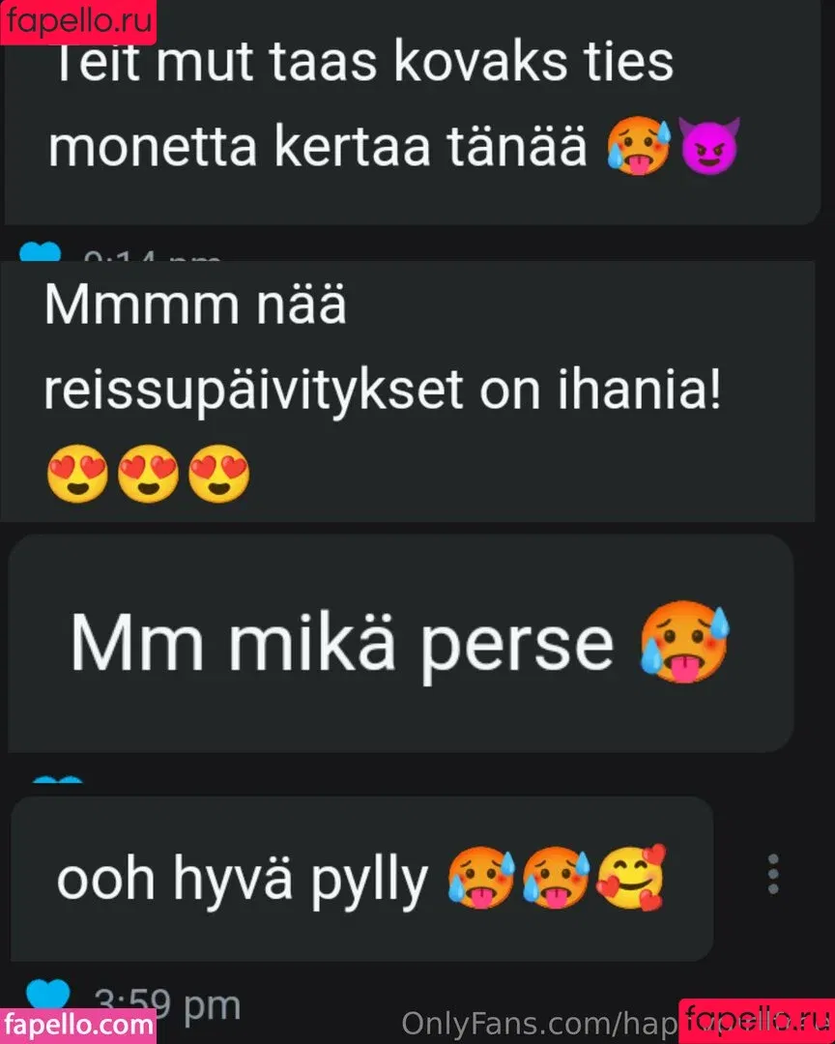Click the pink fapello.com badge
The image size is (835, 1044).
pyautogui.click(x=78, y=1026)
